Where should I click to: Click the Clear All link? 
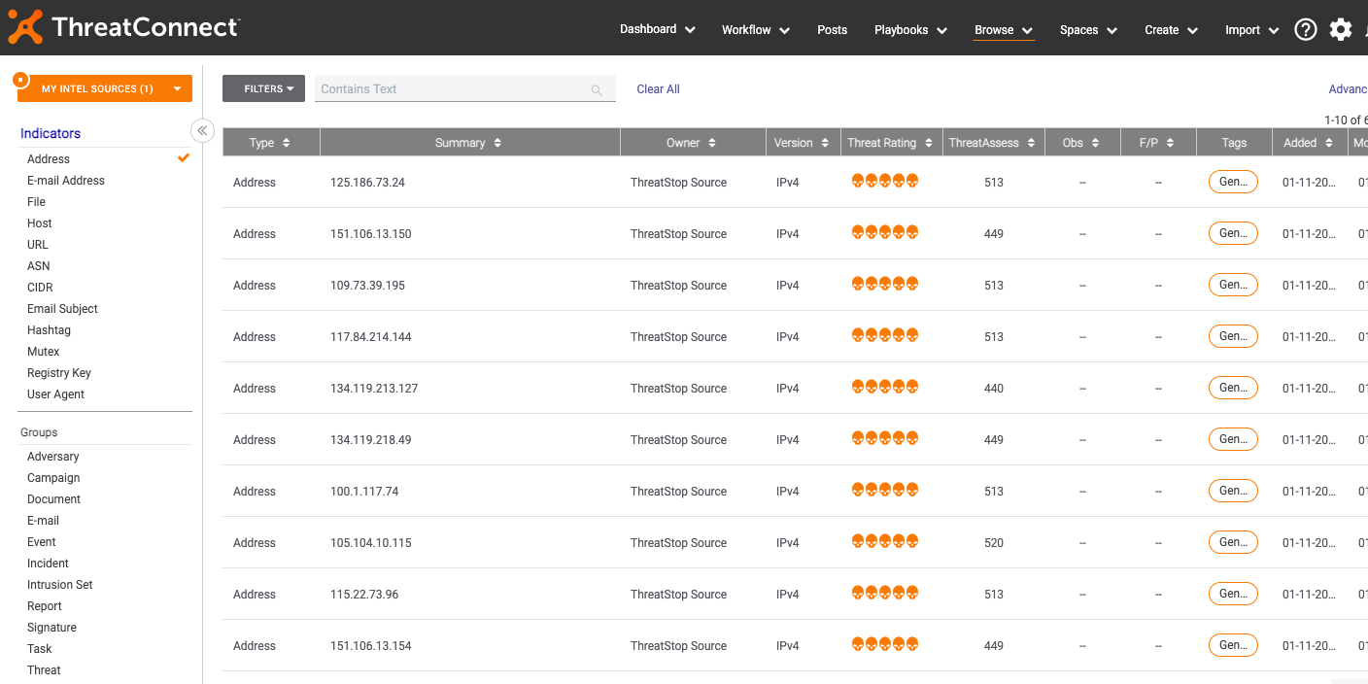coord(658,89)
